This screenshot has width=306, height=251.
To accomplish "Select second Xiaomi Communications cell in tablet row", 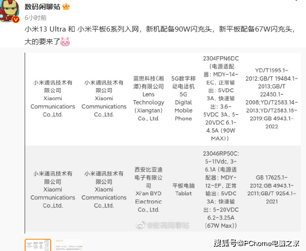I will coord(104,189).
